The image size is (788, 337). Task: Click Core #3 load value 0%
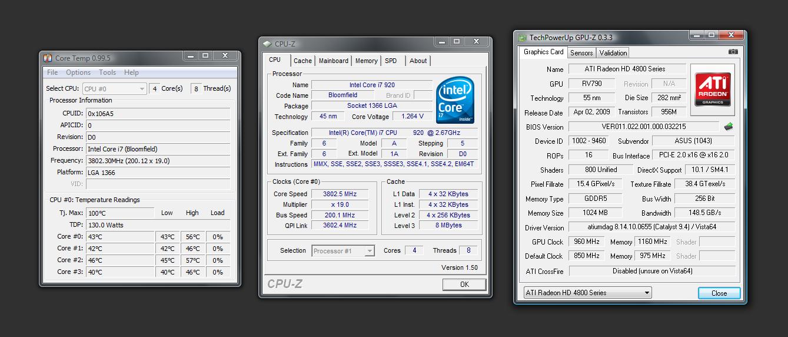tap(218, 272)
